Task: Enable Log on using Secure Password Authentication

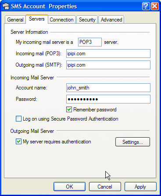Action: (x=18, y=119)
